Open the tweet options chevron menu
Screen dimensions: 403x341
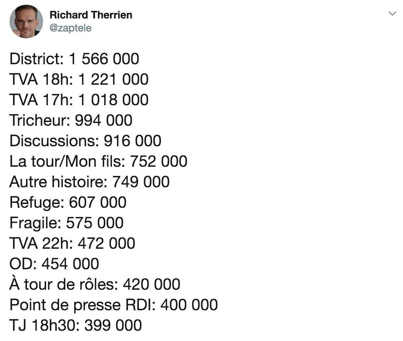[392, 13]
